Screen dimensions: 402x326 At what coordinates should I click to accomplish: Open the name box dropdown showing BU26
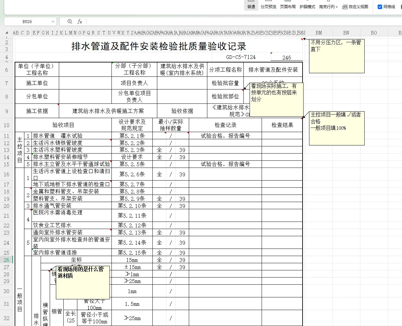click(54, 21)
